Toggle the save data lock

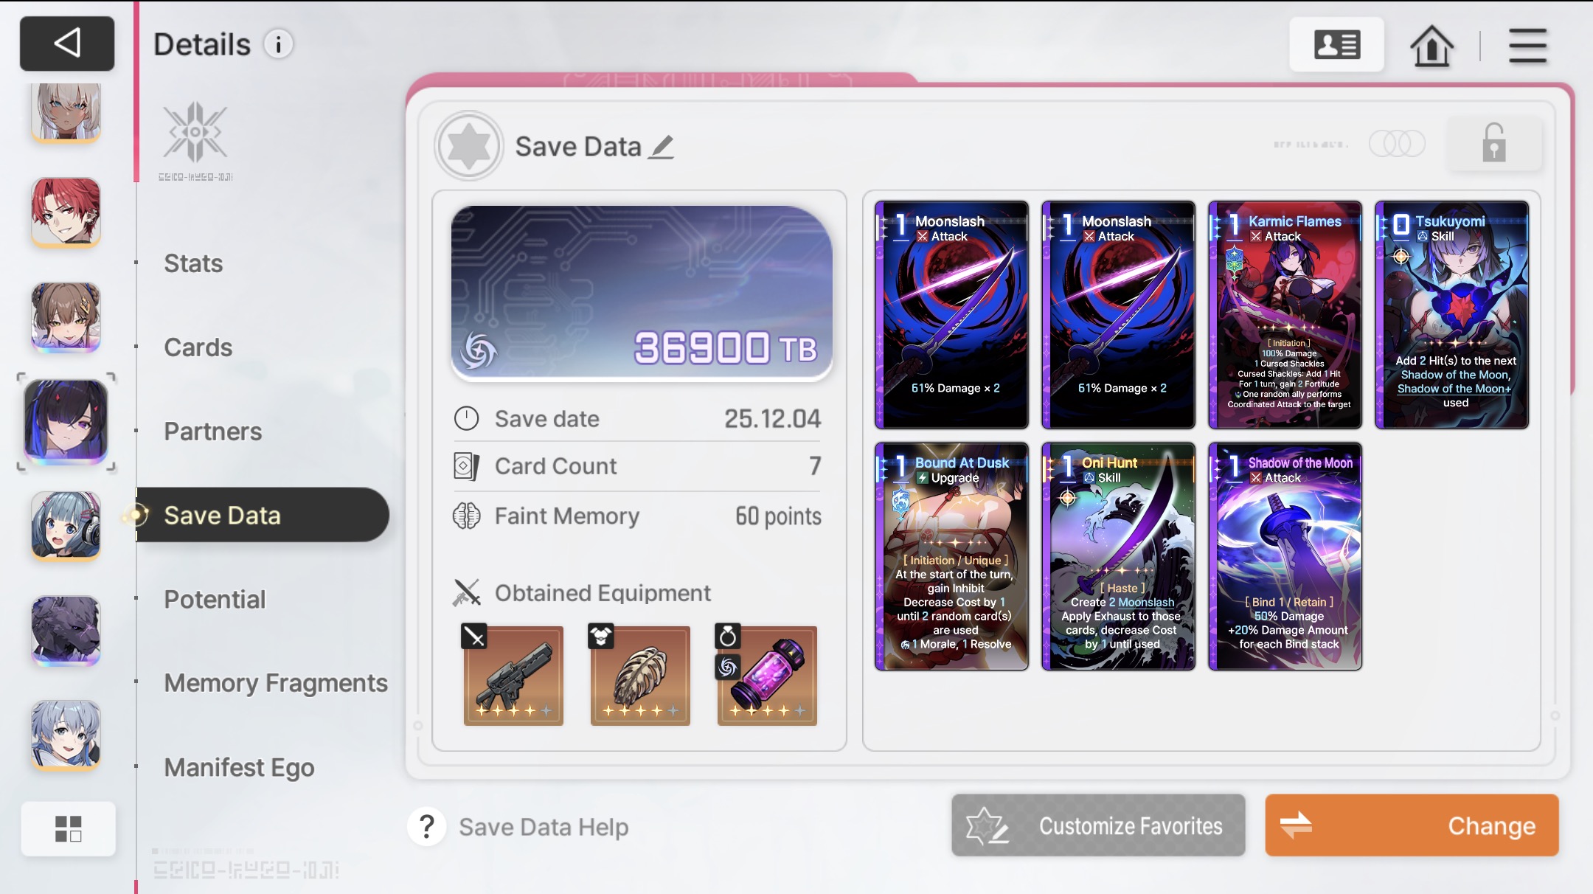(x=1494, y=143)
